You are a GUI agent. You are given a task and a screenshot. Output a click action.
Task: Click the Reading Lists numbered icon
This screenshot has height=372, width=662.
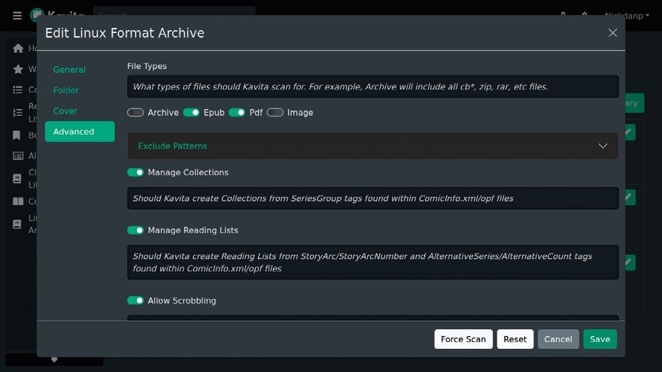[x=18, y=113]
